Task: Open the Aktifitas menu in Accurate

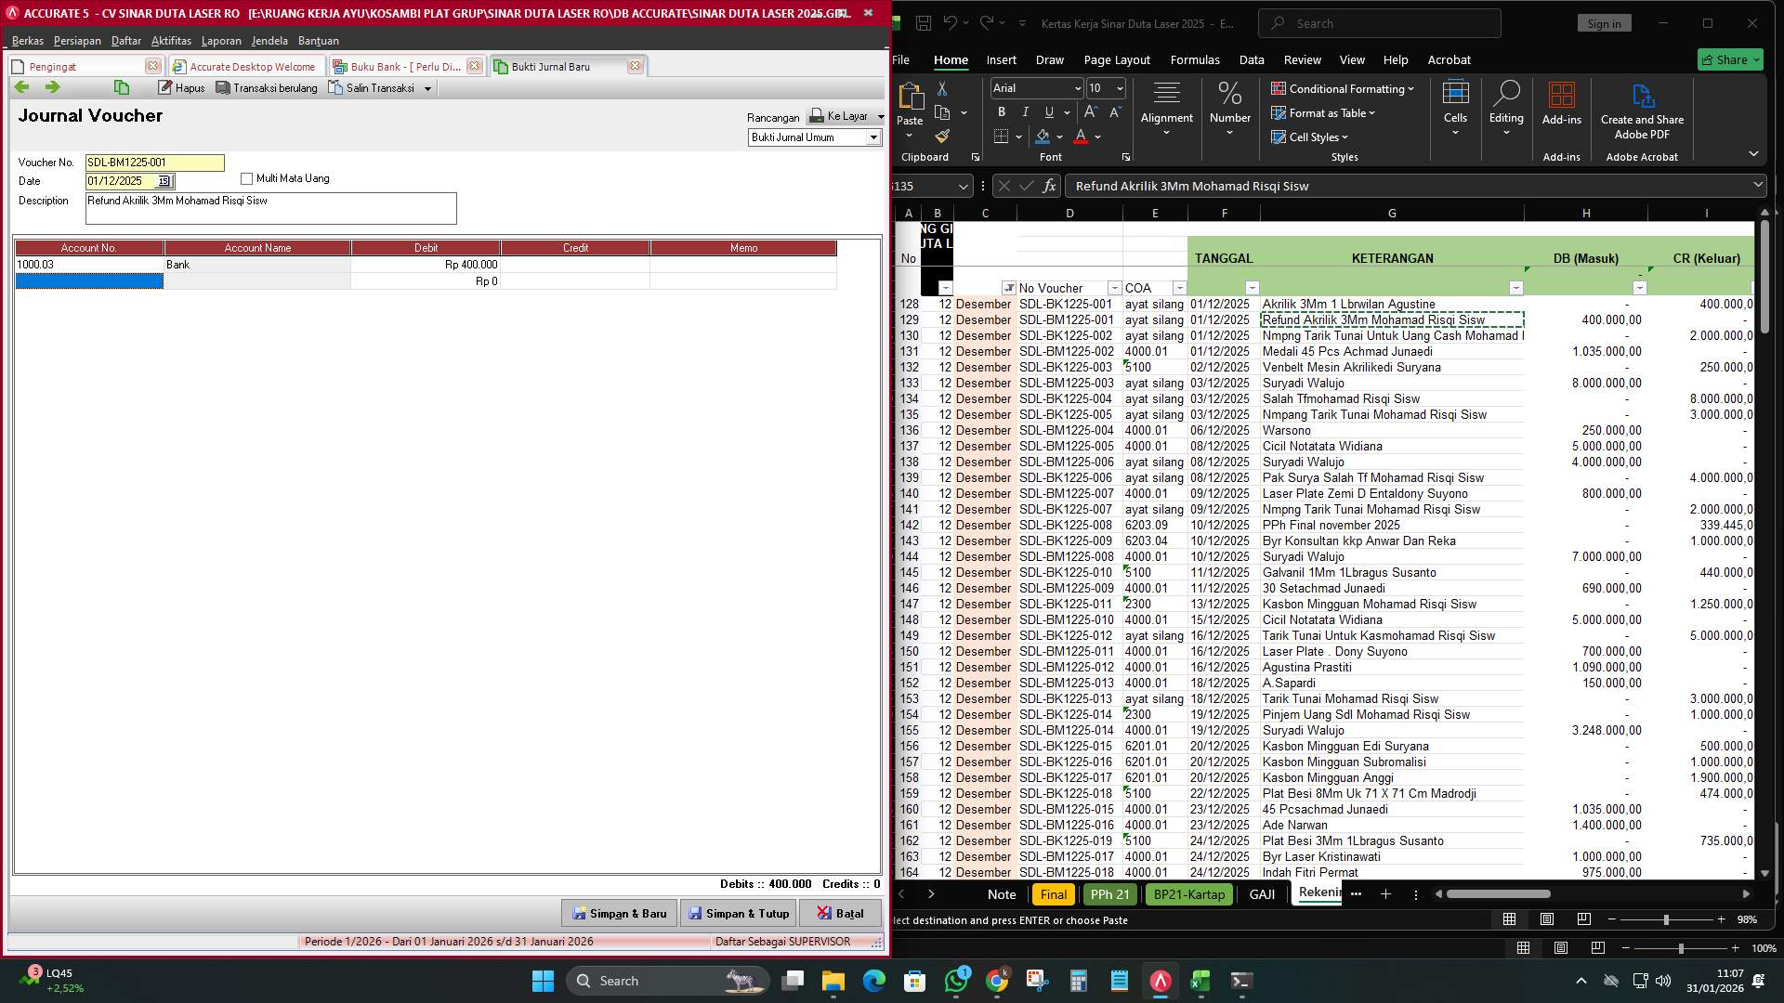Action: 171,41
